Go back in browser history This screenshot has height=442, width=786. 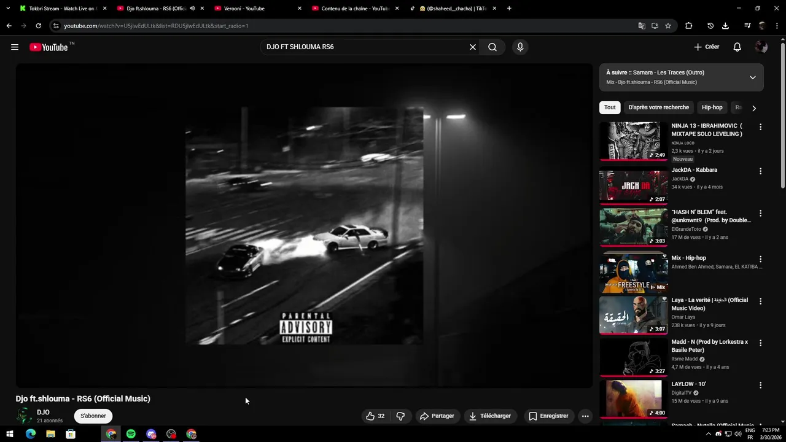point(9,26)
